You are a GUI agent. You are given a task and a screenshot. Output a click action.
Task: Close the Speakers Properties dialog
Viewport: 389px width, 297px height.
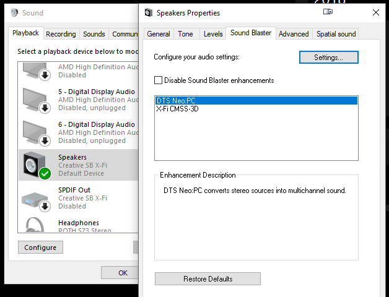point(376,12)
